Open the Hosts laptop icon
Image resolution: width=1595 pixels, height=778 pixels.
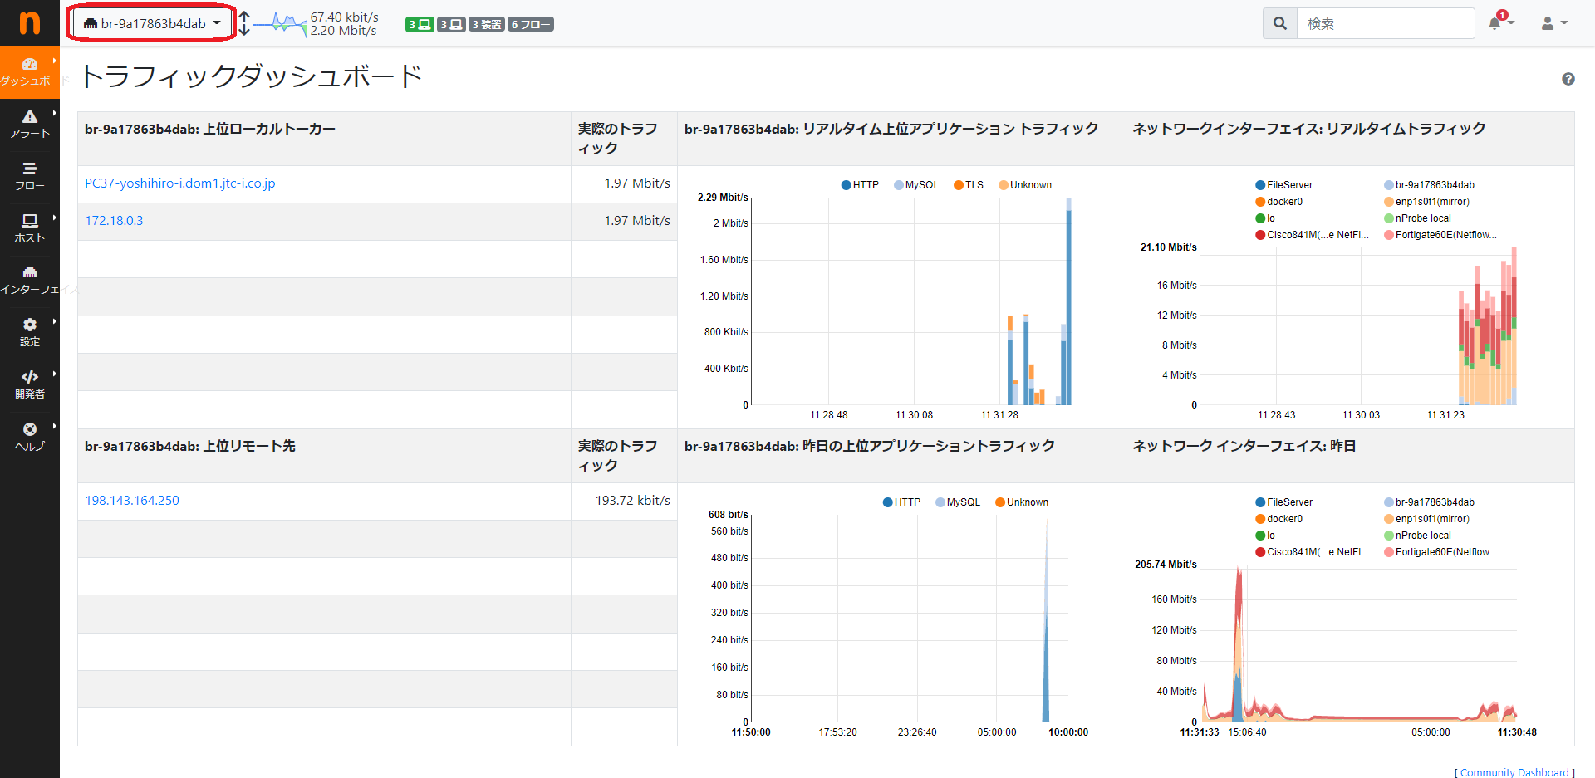[30, 221]
